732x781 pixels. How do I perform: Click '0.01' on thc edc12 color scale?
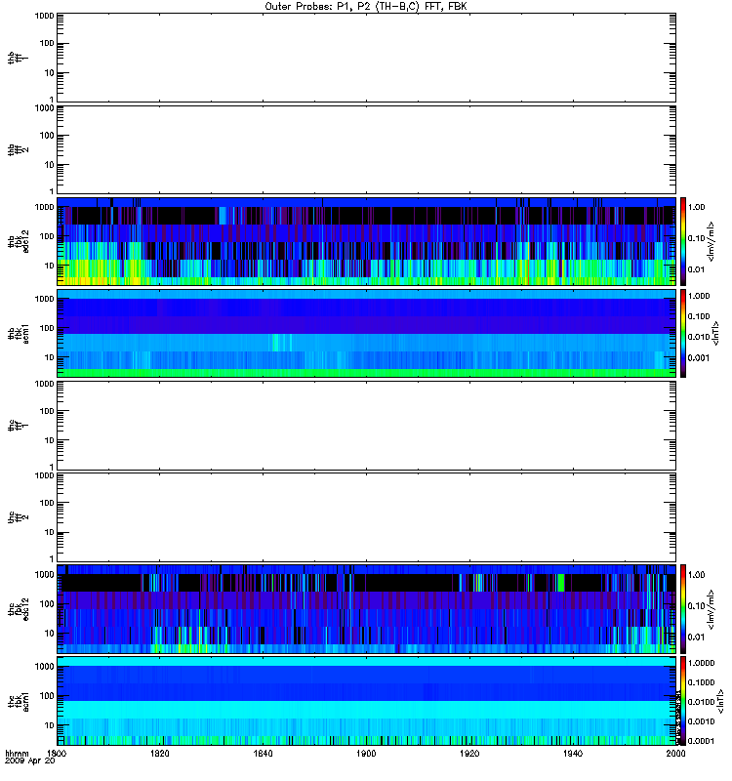click(696, 637)
